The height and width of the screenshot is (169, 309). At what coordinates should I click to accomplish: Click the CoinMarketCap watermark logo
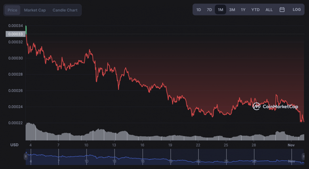point(275,106)
